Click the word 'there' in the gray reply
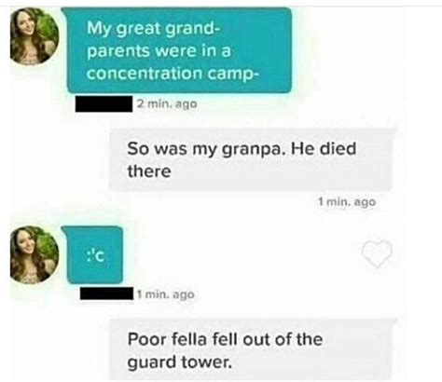 (149, 171)
